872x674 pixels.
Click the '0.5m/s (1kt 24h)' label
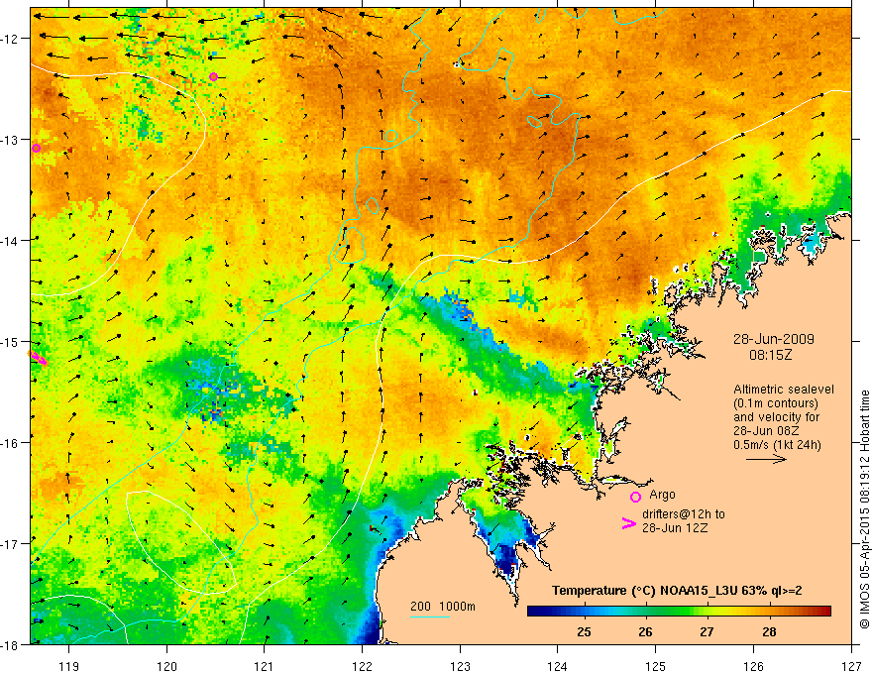tap(777, 445)
